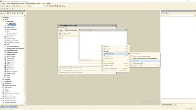Image resolution: width=196 pixels, height=110 pixels.
Task: Choose Перечисление in the templates submenu
Action: coord(145,54)
